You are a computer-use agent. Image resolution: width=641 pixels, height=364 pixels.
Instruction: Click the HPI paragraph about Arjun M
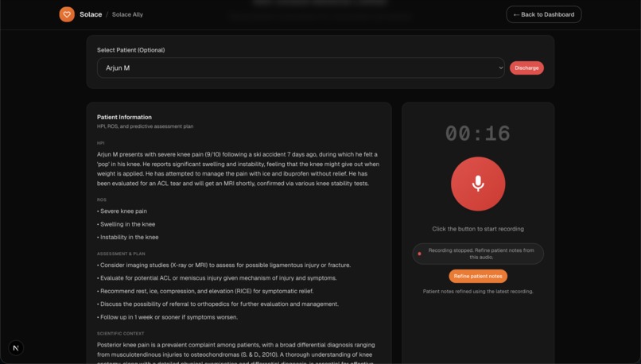pyautogui.click(x=239, y=168)
